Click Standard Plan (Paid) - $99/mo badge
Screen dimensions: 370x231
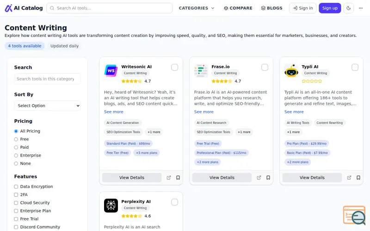[x=128, y=143]
